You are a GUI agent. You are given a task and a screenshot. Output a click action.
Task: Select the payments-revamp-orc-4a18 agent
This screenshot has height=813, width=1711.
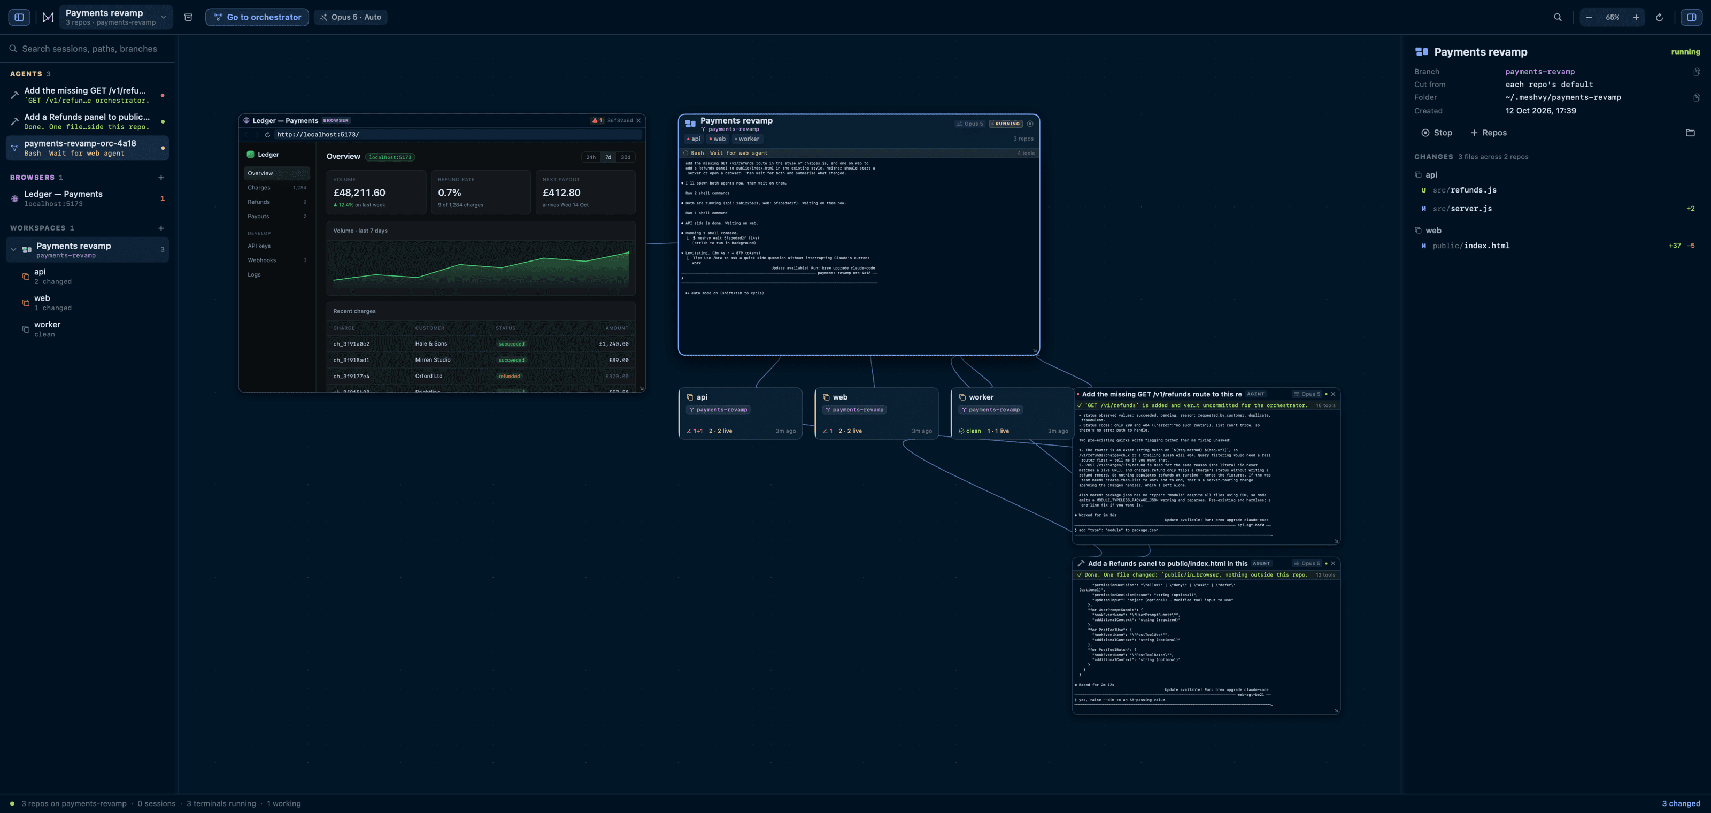point(88,148)
